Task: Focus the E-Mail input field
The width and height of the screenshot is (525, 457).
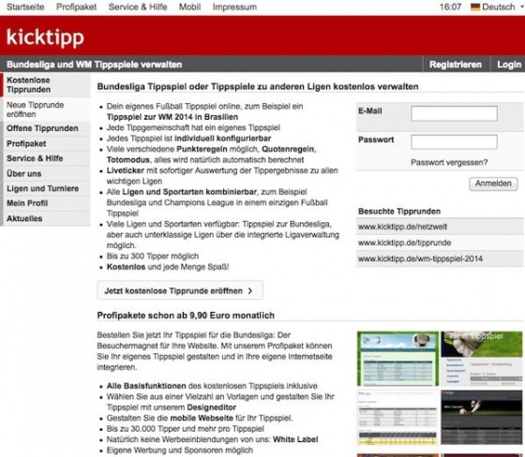Action: [x=454, y=113]
